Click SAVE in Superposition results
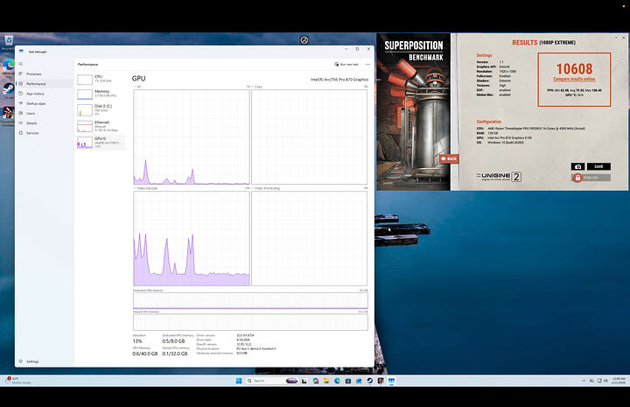This screenshot has width=630, height=407. pyautogui.click(x=598, y=166)
